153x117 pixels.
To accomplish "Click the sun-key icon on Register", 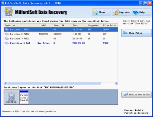I will [116, 12].
